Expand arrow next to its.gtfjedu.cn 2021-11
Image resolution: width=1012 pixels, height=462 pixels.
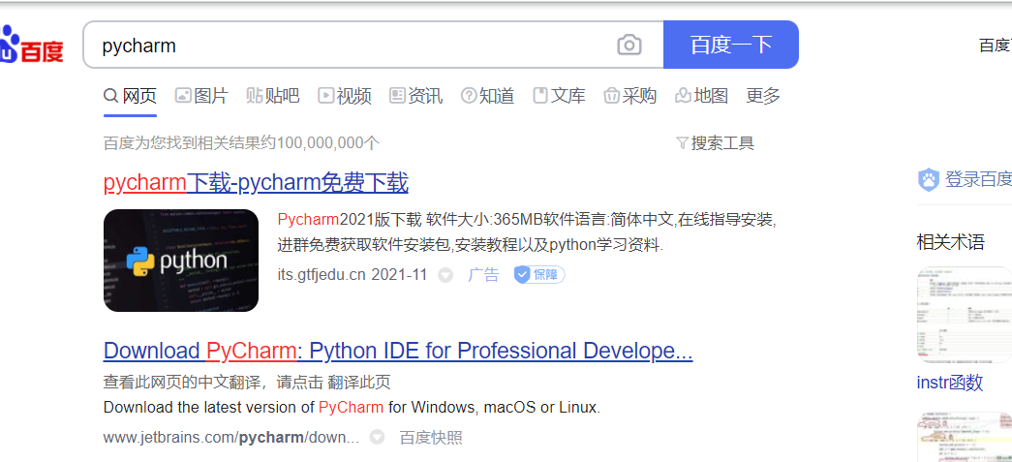click(445, 275)
